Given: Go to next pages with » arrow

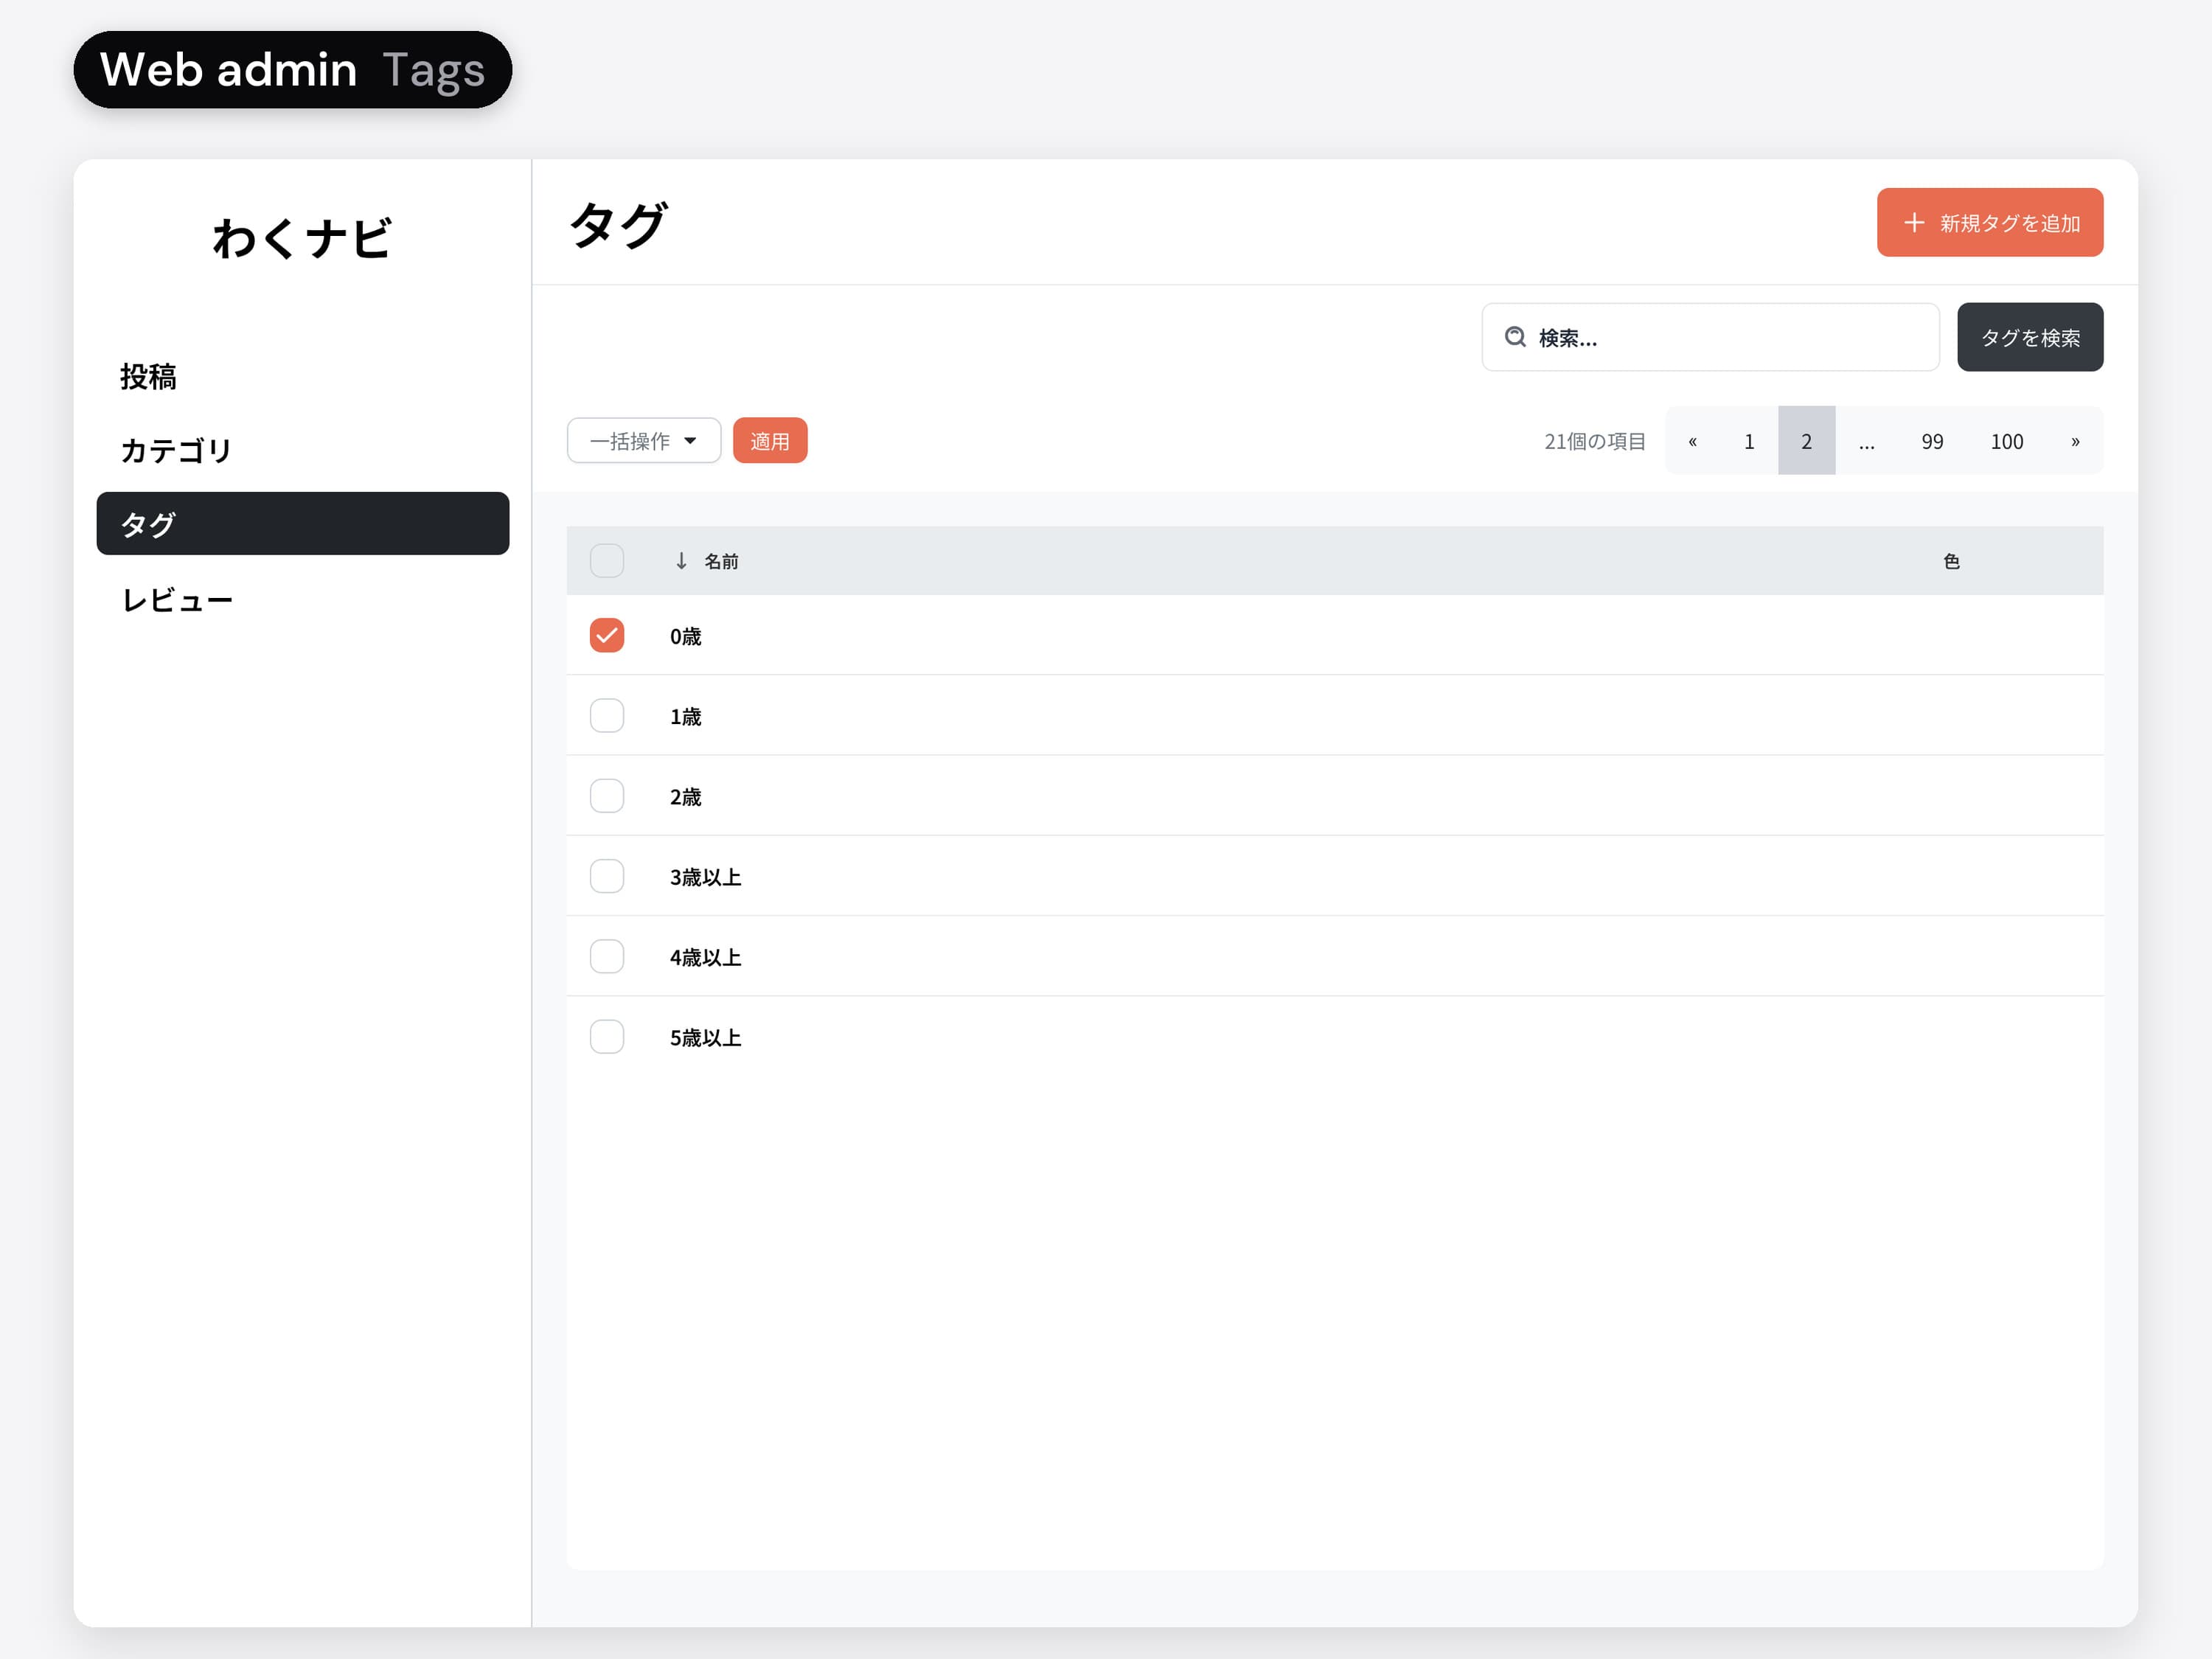Looking at the screenshot, I should coord(2075,441).
